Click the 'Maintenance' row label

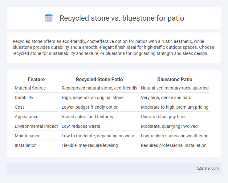[28, 136]
